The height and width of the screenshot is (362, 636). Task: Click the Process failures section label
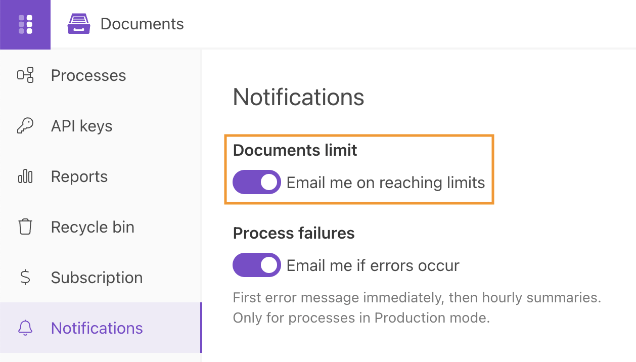point(294,233)
